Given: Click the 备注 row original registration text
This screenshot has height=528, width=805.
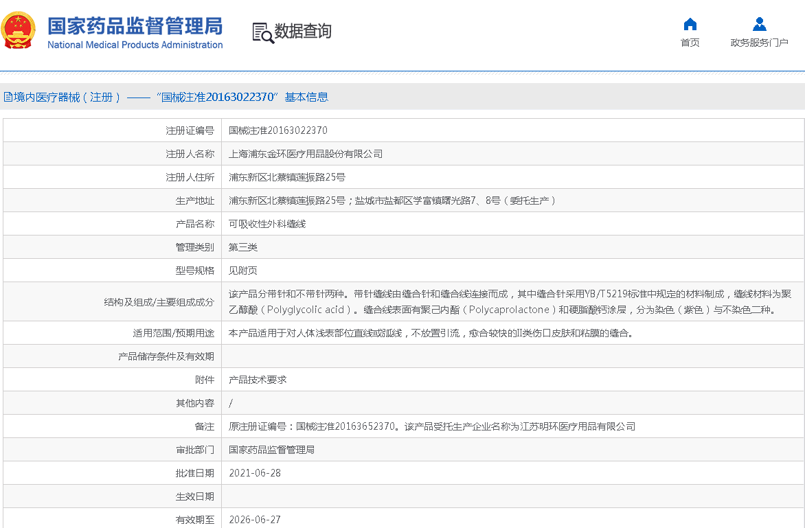Looking at the screenshot, I should (x=431, y=426).
